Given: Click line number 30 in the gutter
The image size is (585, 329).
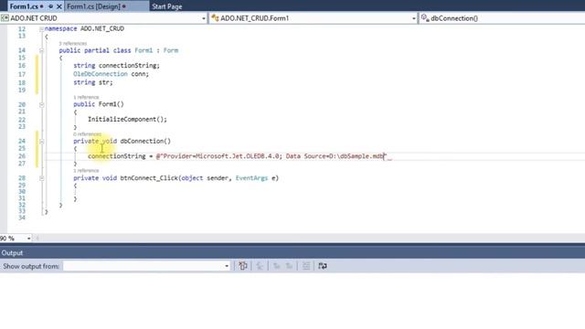Looking at the screenshot, I should point(22,192).
